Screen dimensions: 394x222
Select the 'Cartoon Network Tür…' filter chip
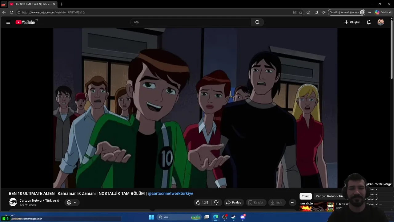pyautogui.click(x=330, y=196)
